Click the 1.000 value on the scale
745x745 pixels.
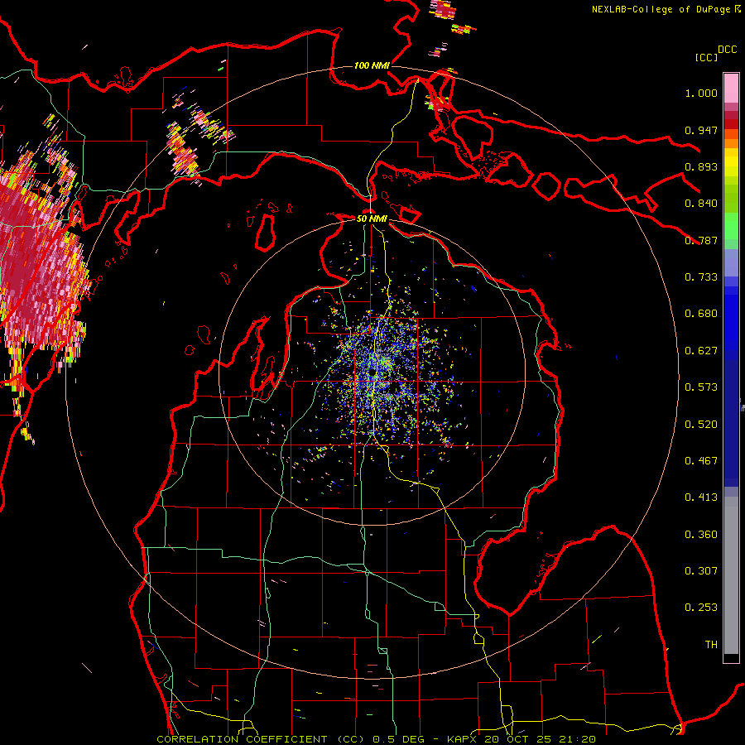coord(701,93)
